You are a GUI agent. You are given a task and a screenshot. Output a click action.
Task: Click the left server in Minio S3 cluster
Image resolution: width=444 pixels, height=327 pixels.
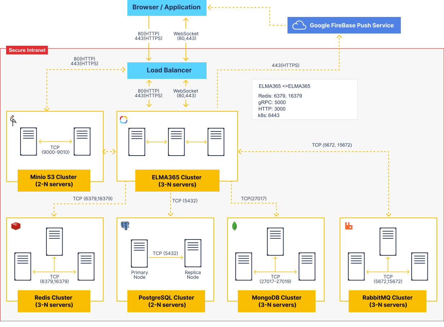coord(28,142)
